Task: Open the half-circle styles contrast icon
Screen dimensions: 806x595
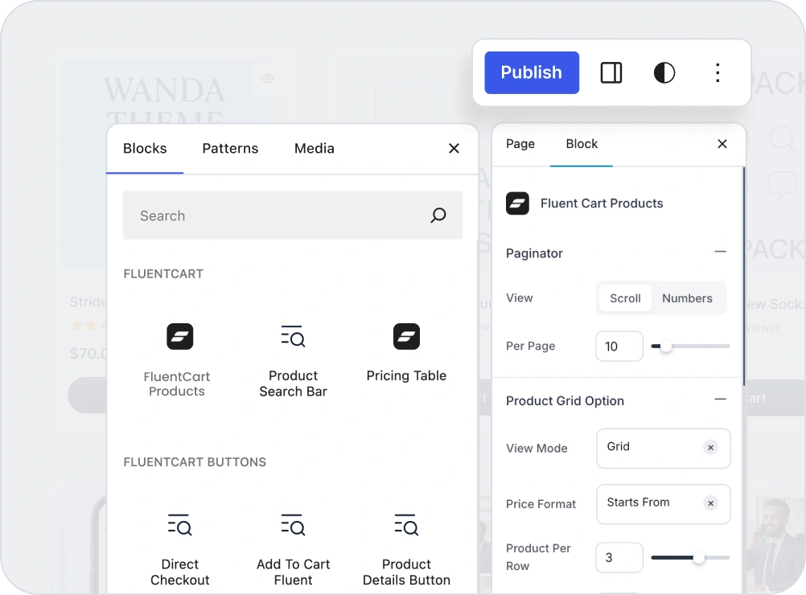Action: (x=664, y=73)
